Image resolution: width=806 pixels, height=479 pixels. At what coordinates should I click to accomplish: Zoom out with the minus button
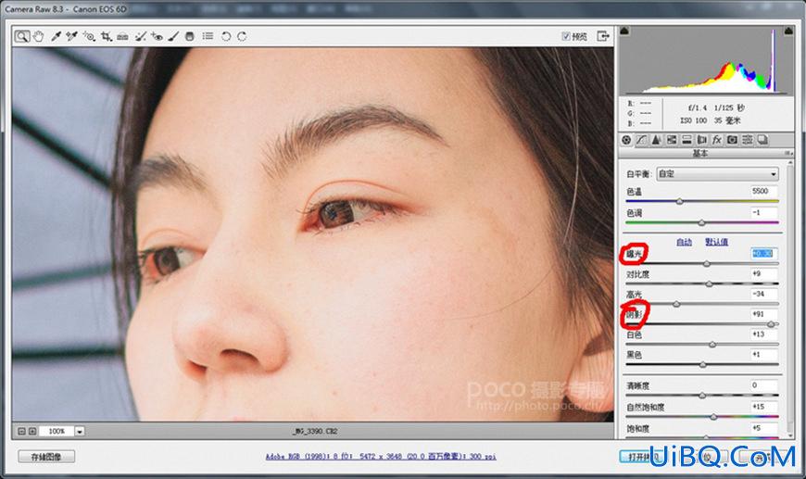point(21,431)
